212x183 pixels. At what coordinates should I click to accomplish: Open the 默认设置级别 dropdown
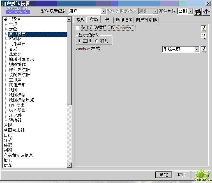coord(103,11)
